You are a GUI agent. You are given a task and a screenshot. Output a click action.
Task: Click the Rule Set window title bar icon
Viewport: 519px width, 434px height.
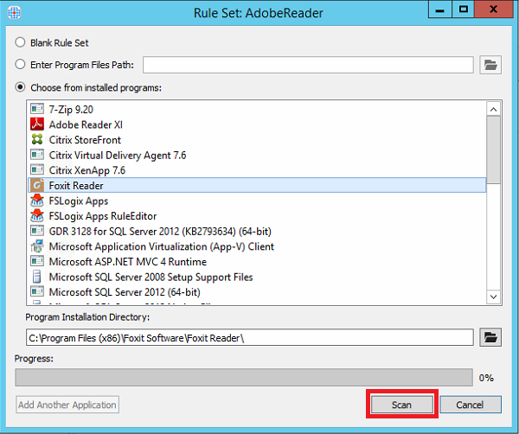(14, 13)
